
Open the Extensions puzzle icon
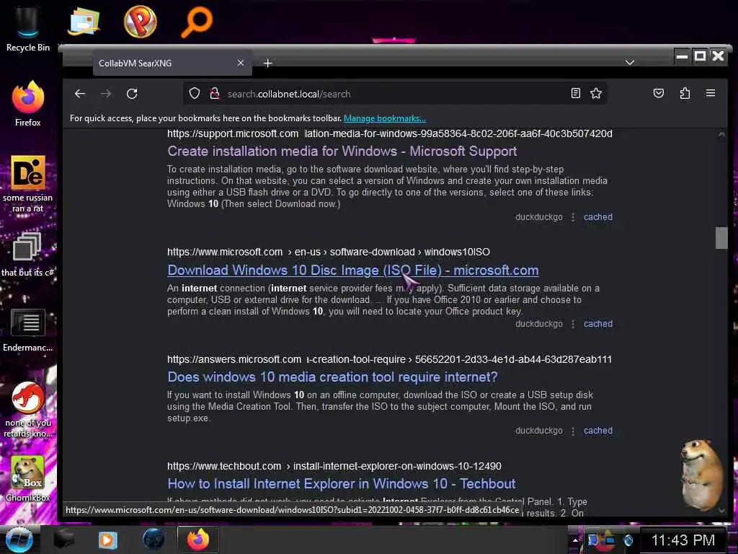[685, 93]
